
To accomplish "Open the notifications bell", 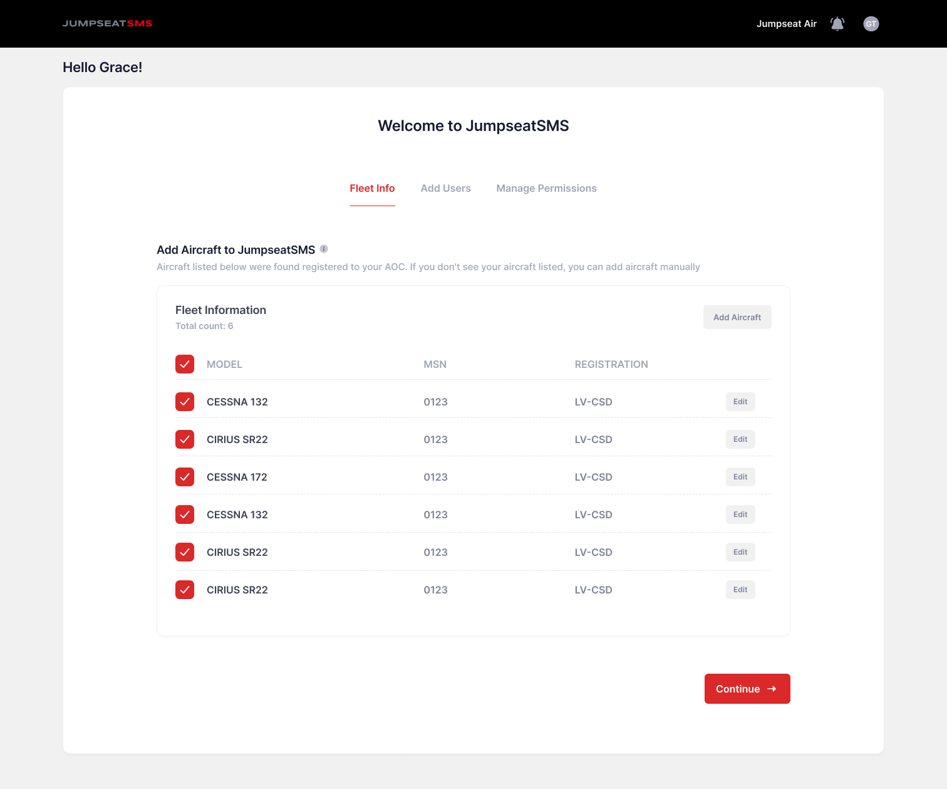I will point(837,24).
